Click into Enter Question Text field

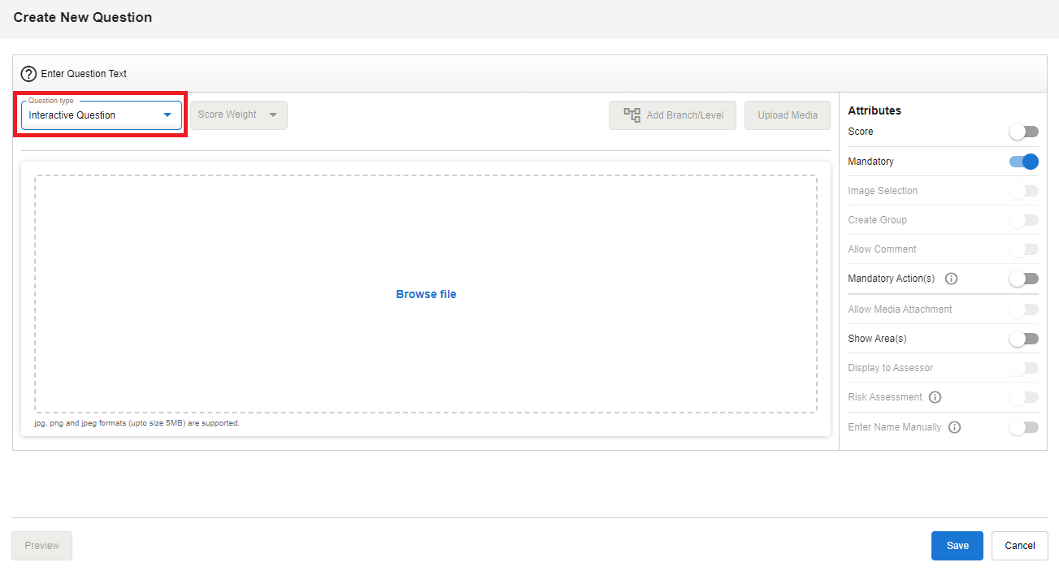[488, 74]
